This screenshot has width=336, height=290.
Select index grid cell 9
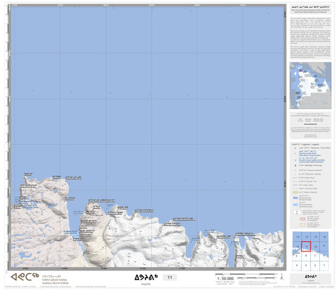pos(324,246)
